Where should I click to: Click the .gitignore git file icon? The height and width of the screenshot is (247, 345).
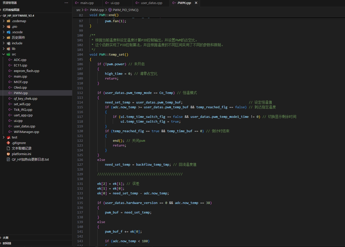pos(8,143)
